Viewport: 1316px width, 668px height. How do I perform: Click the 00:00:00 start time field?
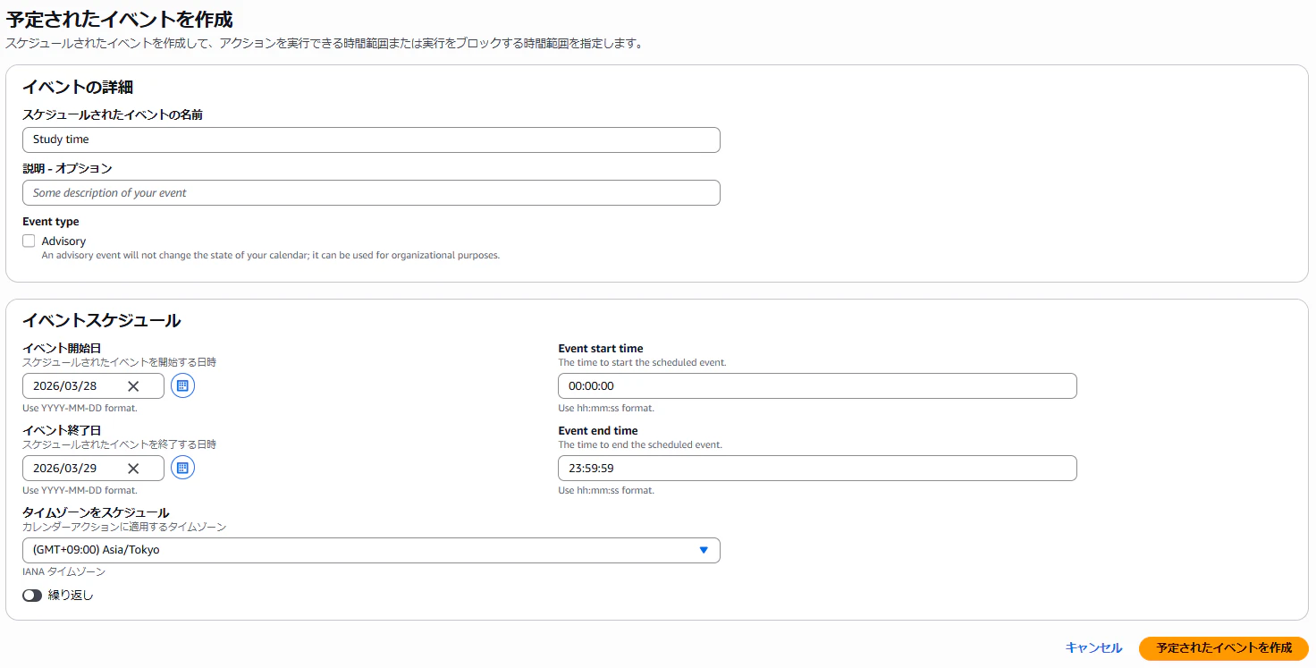(x=817, y=386)
